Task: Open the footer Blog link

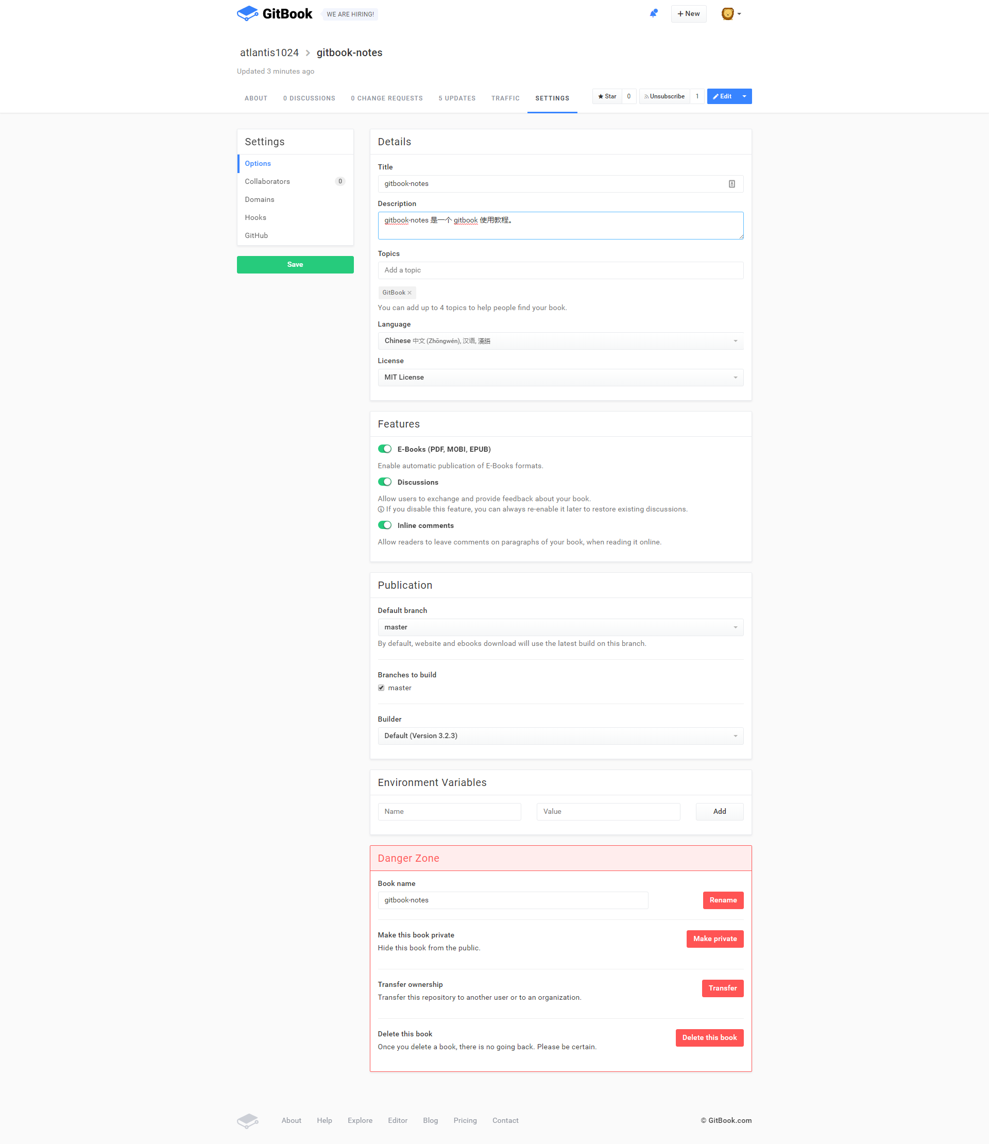Action: click(431, 1121)
